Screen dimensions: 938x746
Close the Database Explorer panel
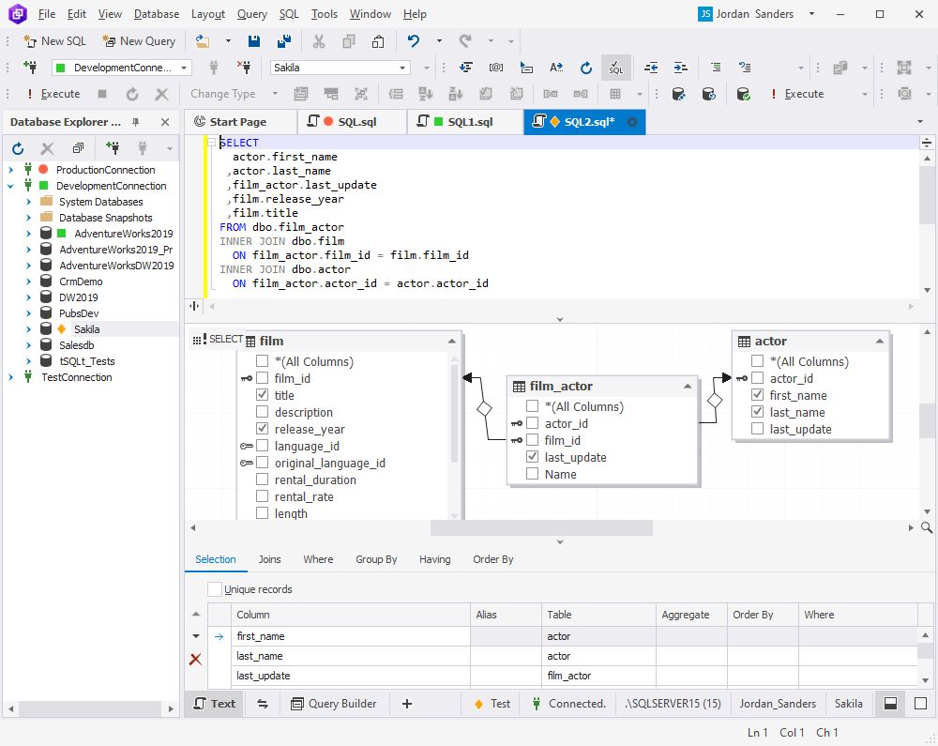(165, 122)
